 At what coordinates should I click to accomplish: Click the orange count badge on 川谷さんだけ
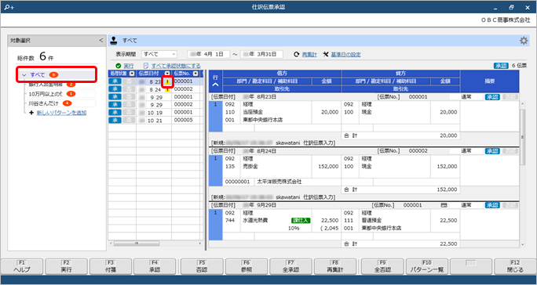click(68, 103)
